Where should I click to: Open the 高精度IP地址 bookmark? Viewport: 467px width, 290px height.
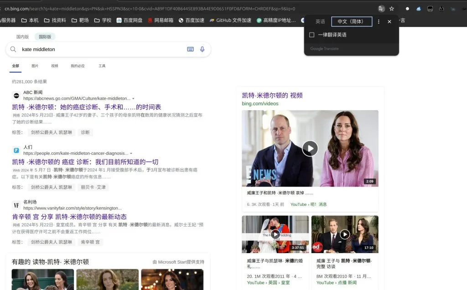tap(276, 20)
